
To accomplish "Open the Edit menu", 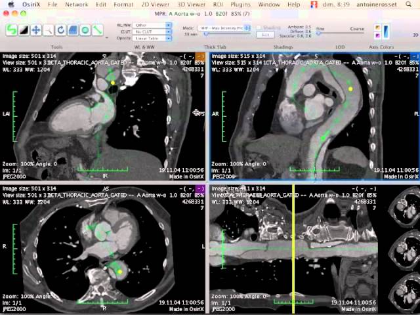I will [101, 5].
